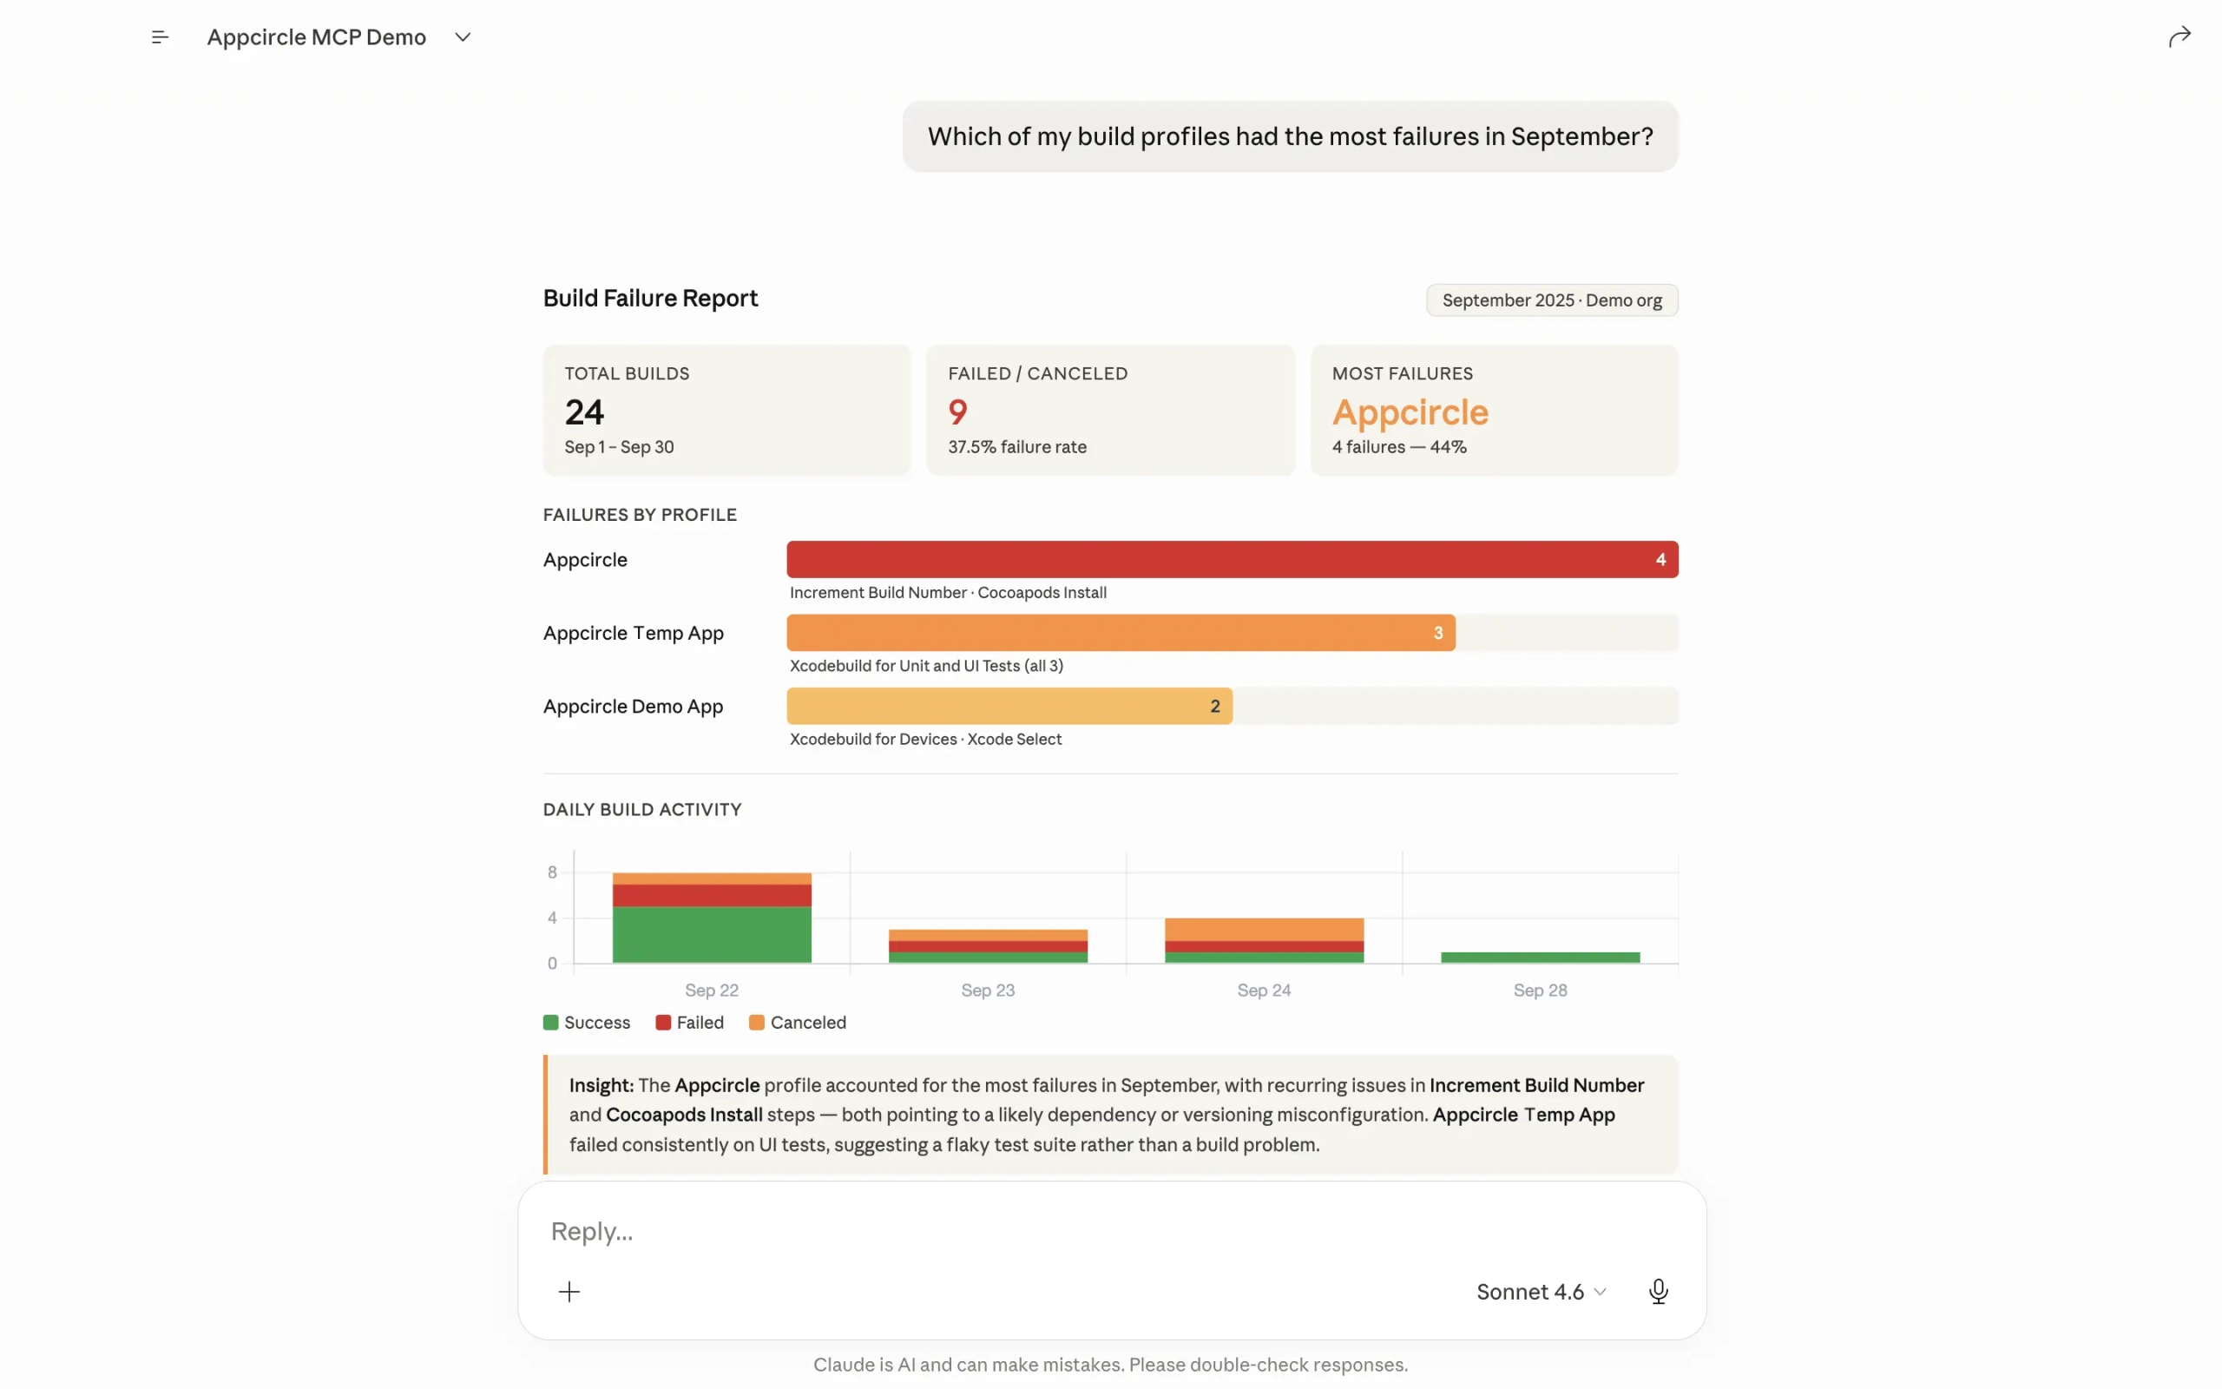Open the sidebar menu icon

pyautogui.click(x=160, y=36)
